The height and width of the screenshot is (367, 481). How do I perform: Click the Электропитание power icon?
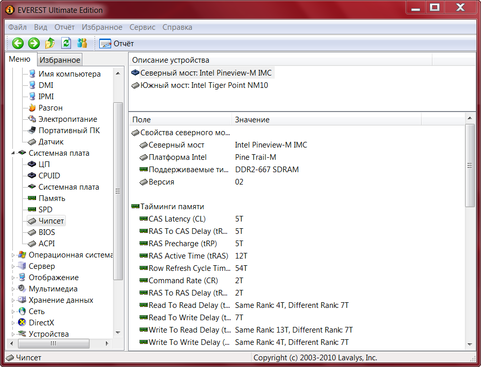click(x=32, y=119)
